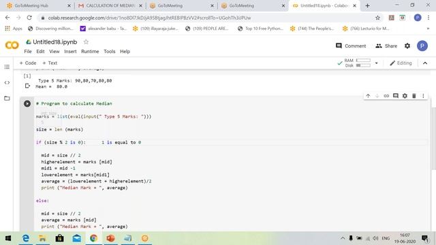The image size is (436, 245).
Task: Move cell down arrow icon
Action: [x=377, y=96]
